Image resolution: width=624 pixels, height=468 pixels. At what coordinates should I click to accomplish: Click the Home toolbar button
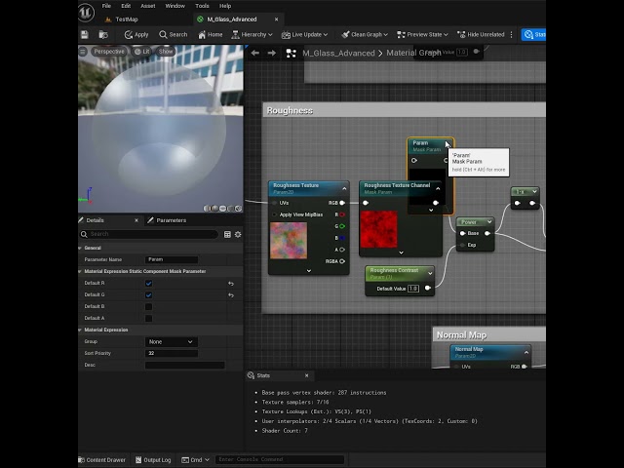[211, 35]
